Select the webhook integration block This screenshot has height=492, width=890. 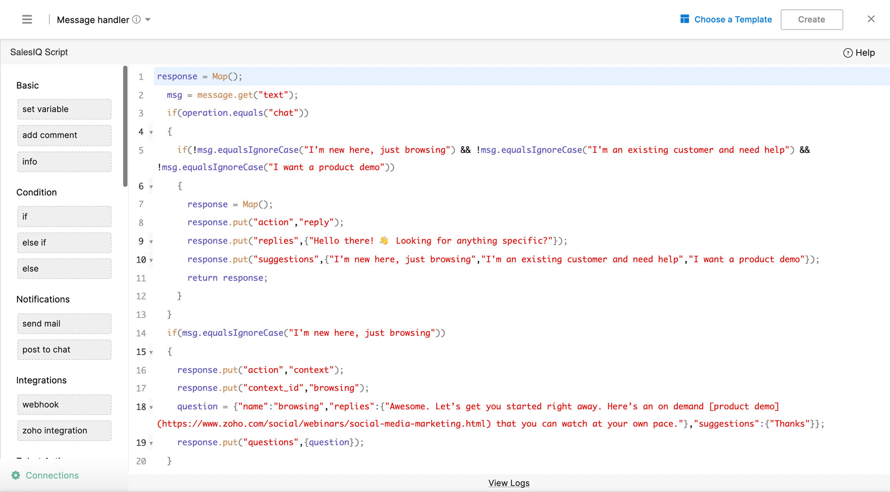pyautogui.click(x=64, y=404)
